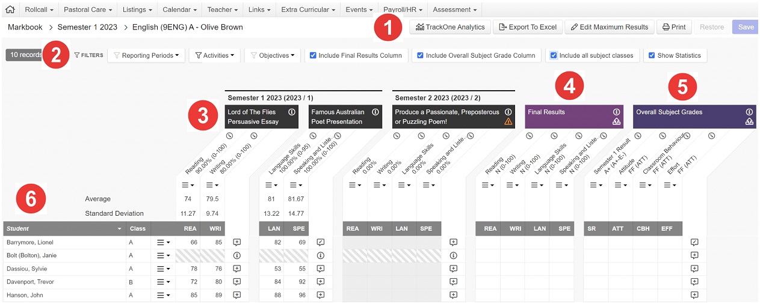The image size is (760, 304).
Task: Expand the Reporting Periods filter dropdown
Action: point(146,55)
